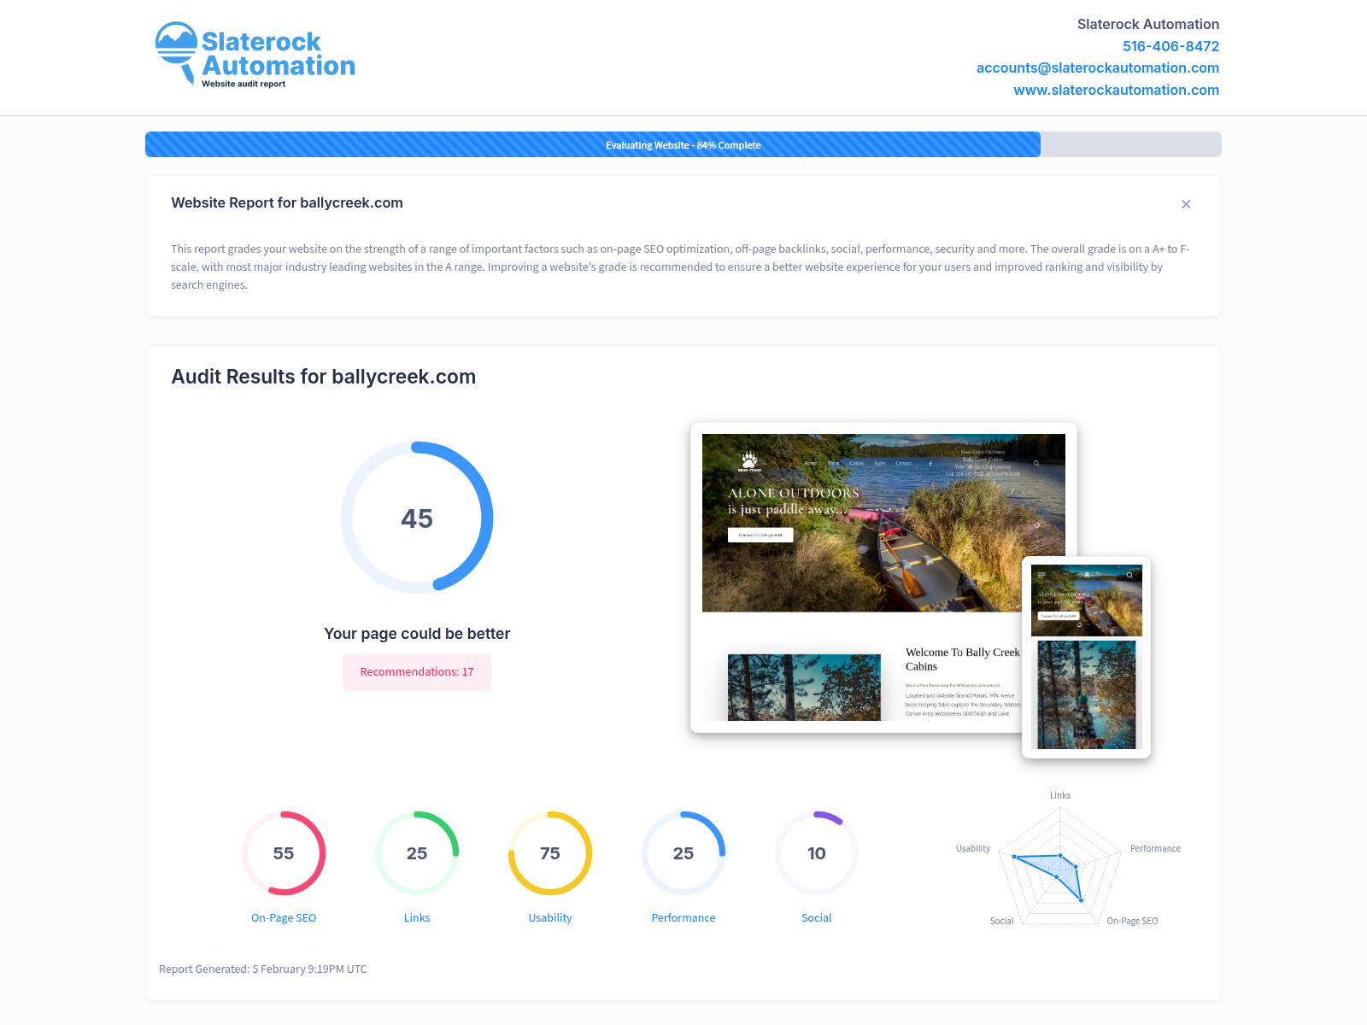Click the radar chart Links axis label

tap(1060, 795)
